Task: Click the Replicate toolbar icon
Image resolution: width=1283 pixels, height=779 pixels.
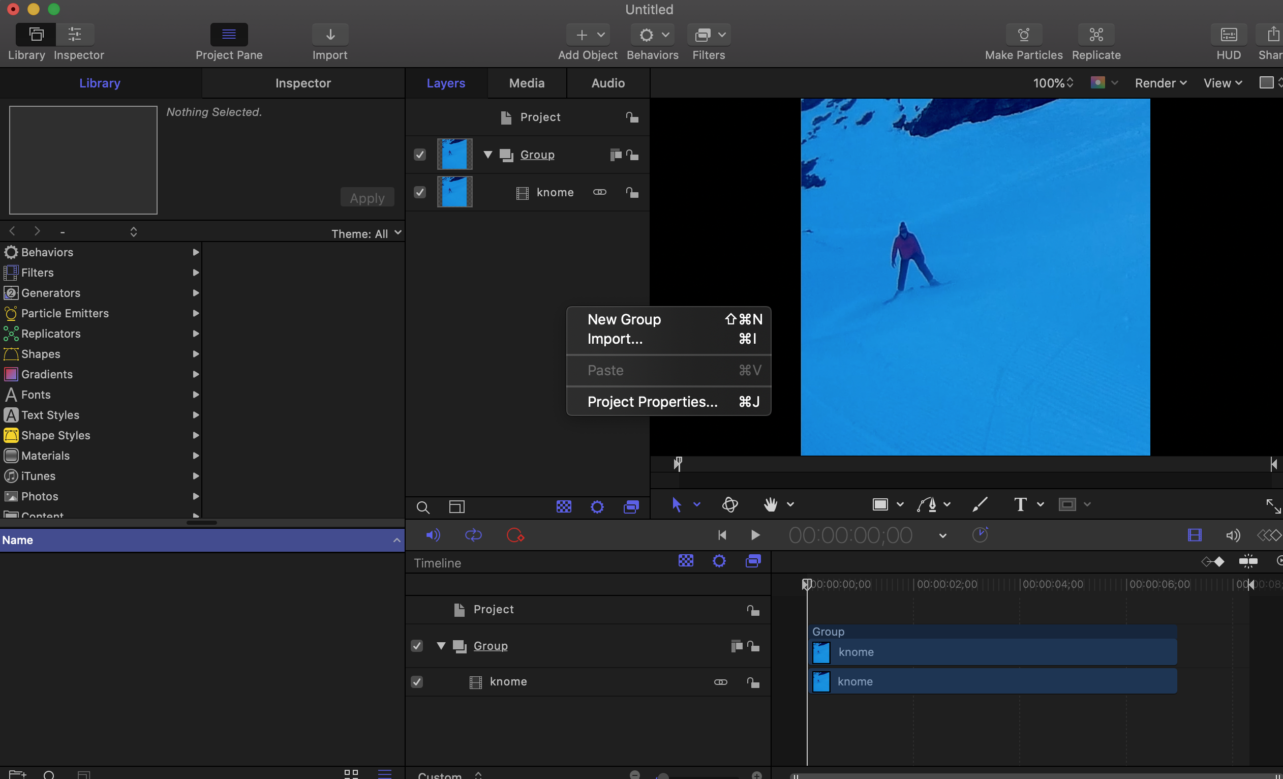Action: pos(1096,35)
